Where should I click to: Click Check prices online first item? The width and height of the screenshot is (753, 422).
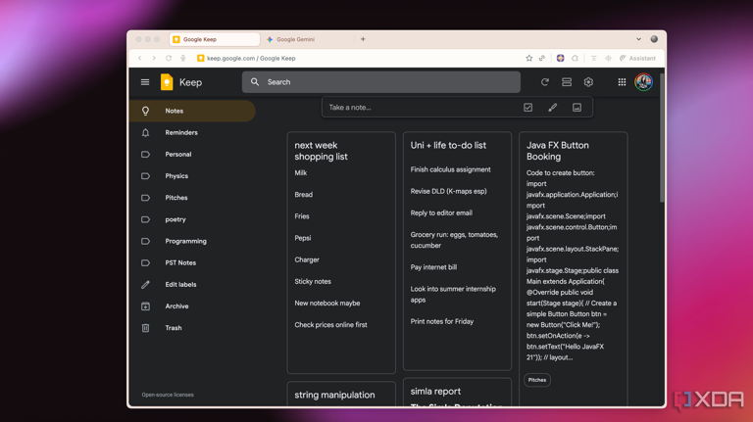(330, 325)
